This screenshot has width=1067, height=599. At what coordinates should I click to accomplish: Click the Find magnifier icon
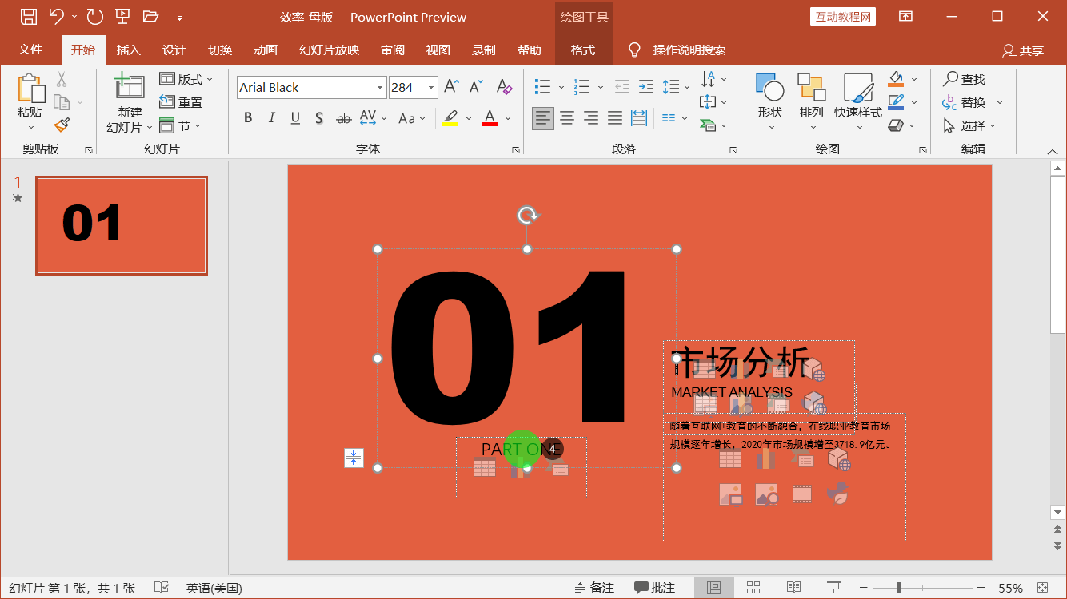950,79
